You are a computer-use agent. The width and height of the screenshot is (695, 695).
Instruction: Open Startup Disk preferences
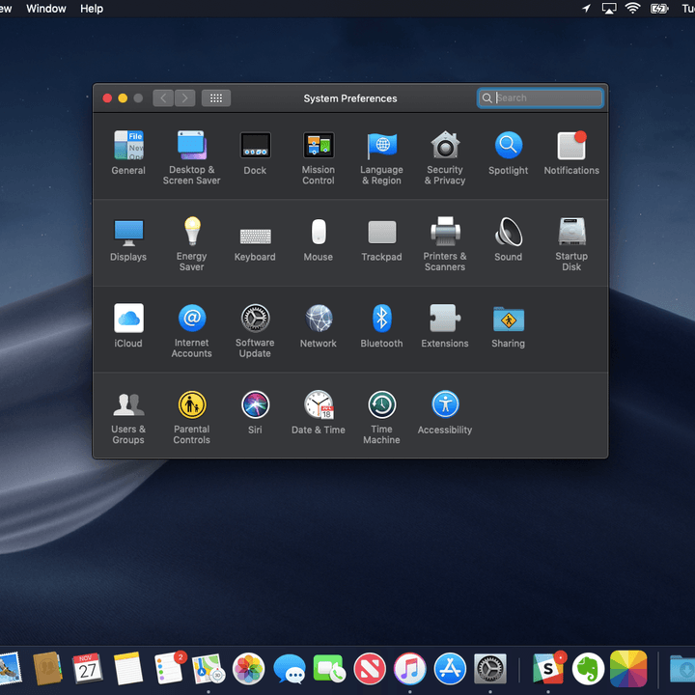coord(571,244)
